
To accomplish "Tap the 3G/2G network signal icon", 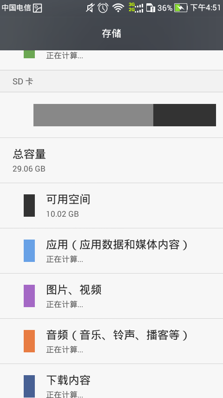I will pyautogui.click(x=136, y=8).
